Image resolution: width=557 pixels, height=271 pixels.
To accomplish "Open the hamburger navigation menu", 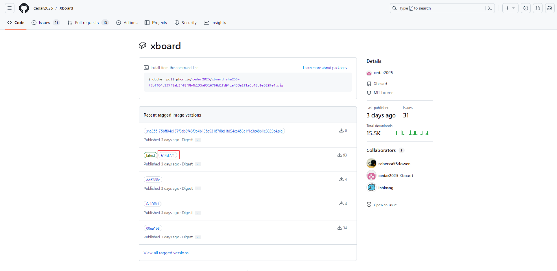I will click(10, 8).
